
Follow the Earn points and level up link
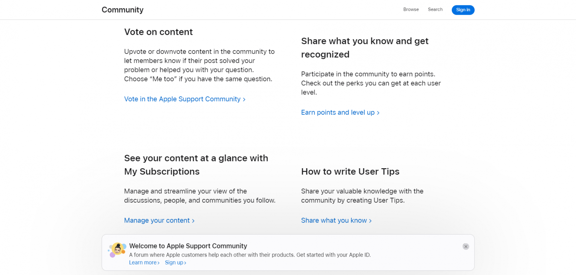[337, 112]
